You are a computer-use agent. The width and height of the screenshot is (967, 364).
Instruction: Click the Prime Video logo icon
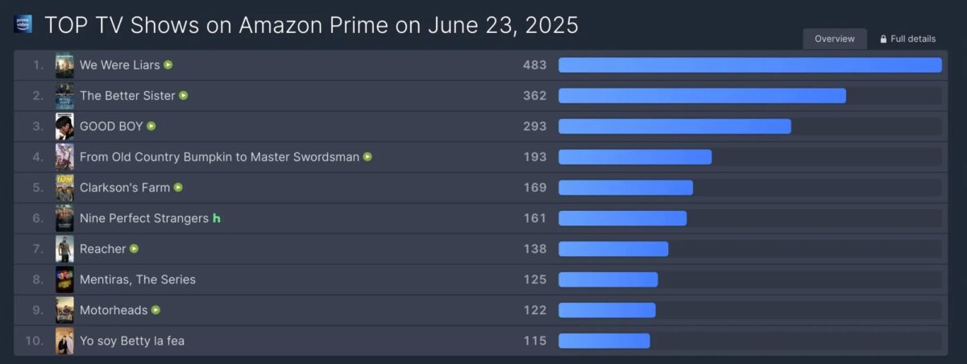23,24
